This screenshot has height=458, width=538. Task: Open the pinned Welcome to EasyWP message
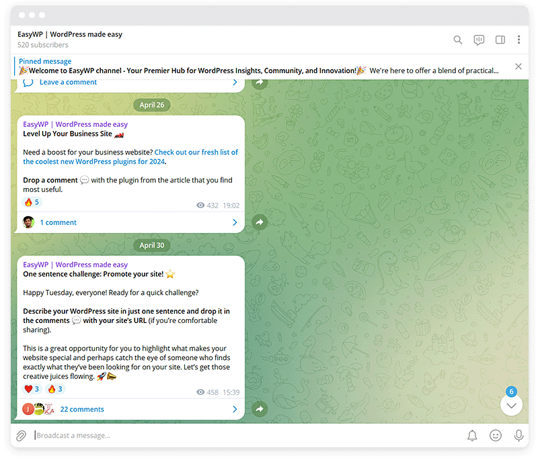tap(259, 71)
